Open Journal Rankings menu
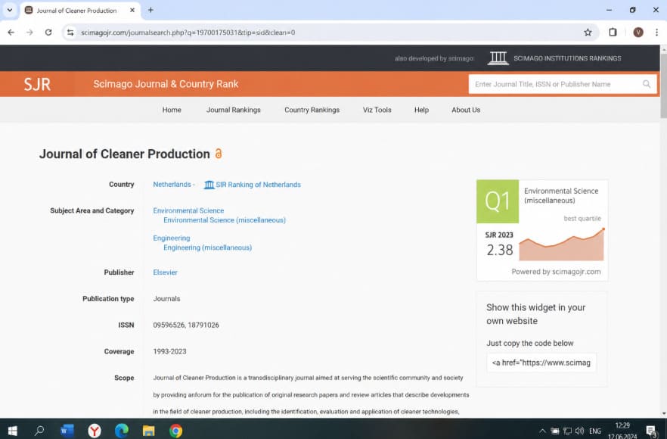Viewport: 667px width, 439px height. pos(234,110)
